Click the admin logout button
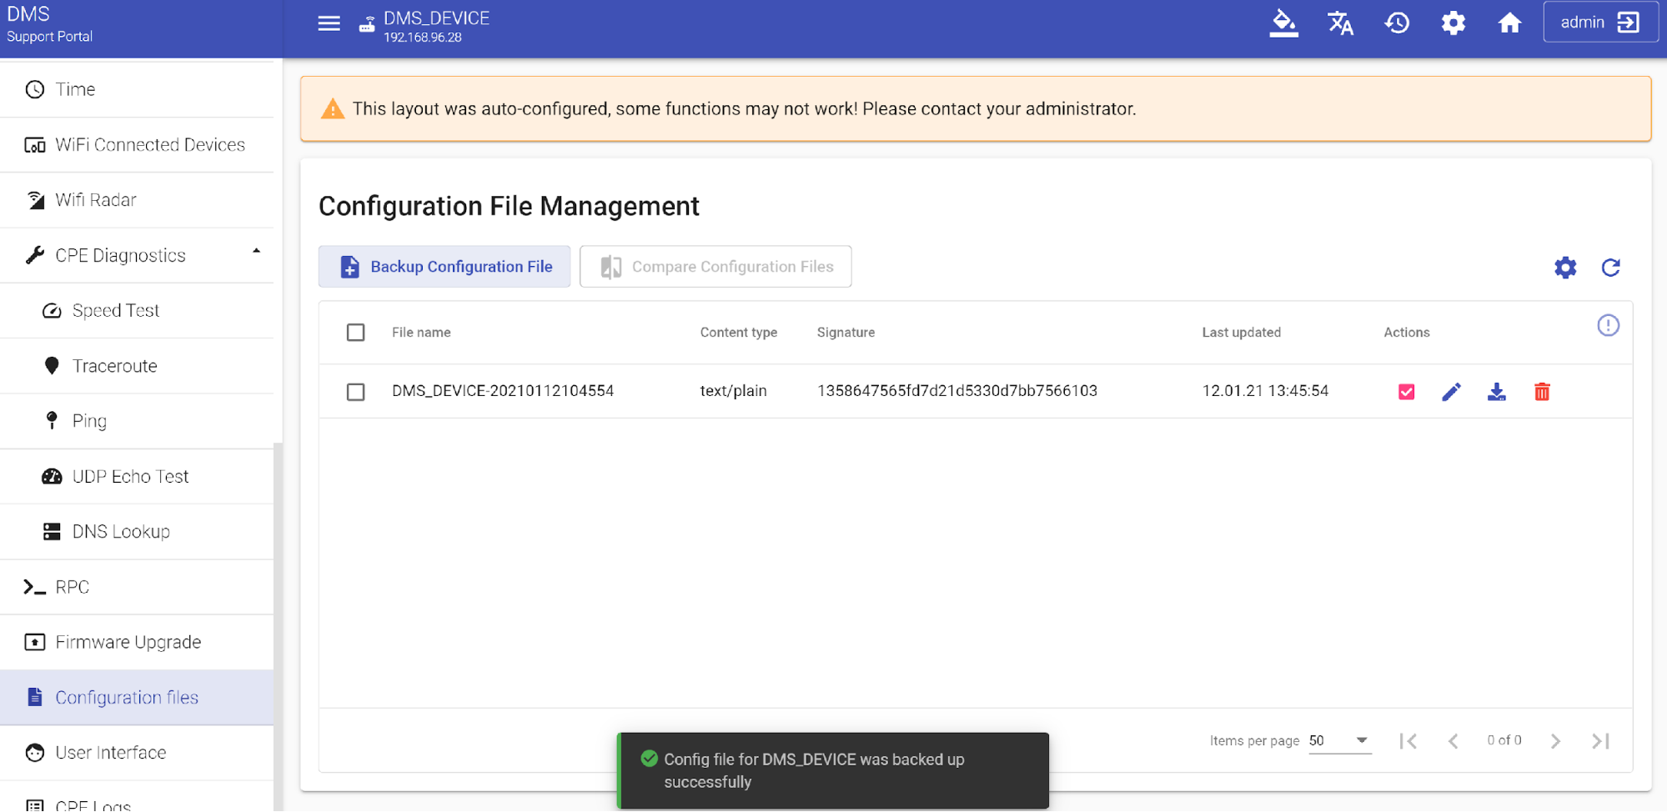 (x=1599, y=23)
